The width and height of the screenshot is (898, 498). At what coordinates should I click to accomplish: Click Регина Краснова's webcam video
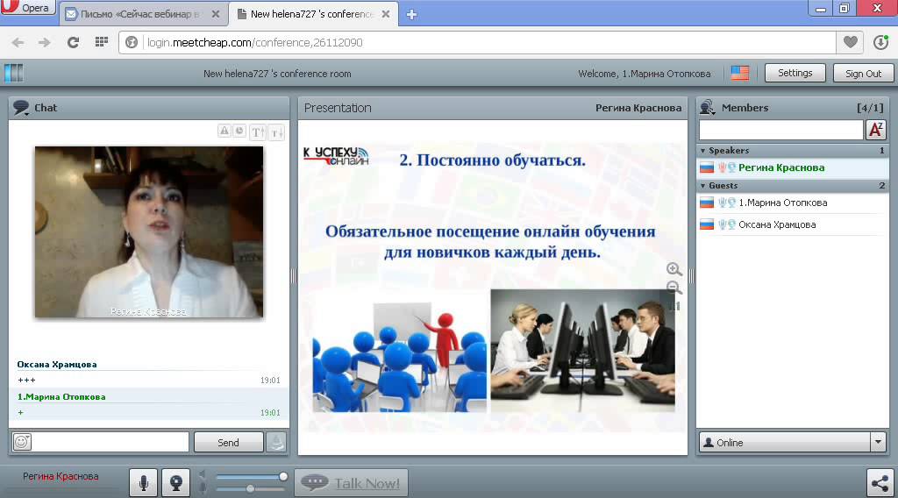coord(149,231)
